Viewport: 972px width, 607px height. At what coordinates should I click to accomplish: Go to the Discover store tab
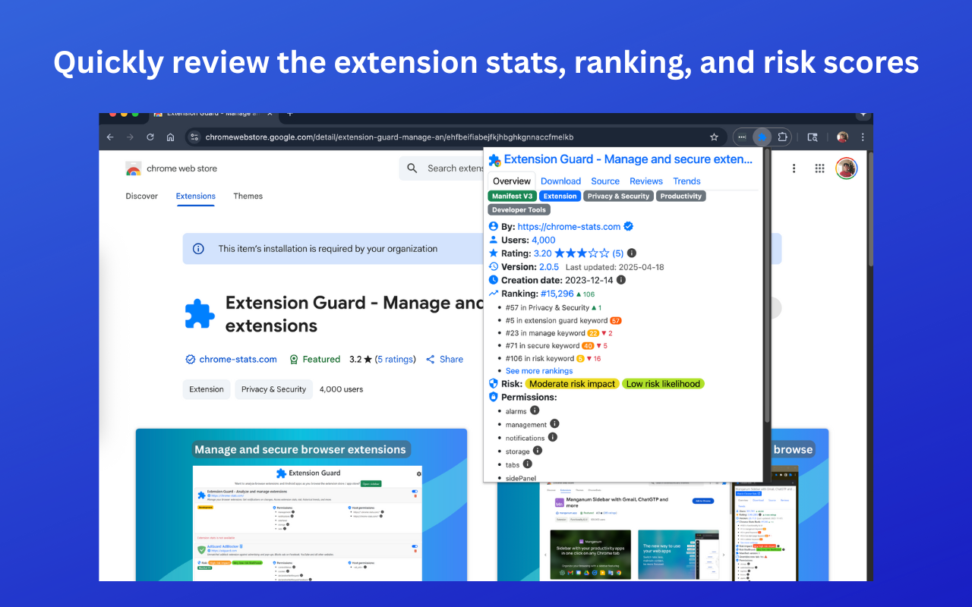click(142, 196)
